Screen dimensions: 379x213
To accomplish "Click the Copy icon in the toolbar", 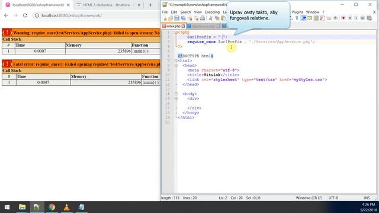I will click(x=217, y=18).
